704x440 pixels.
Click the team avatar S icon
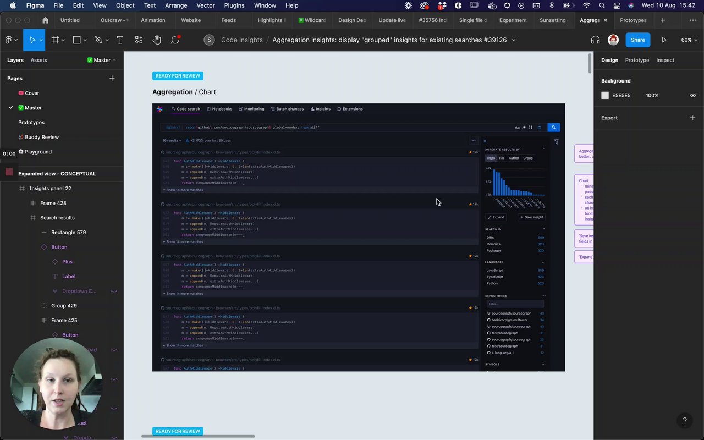209,40
